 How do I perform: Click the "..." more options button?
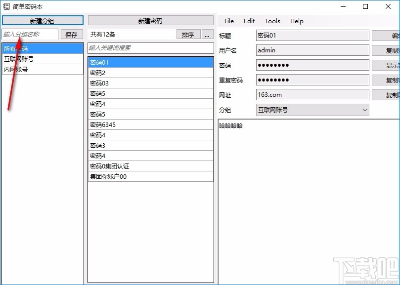[208, 34]
